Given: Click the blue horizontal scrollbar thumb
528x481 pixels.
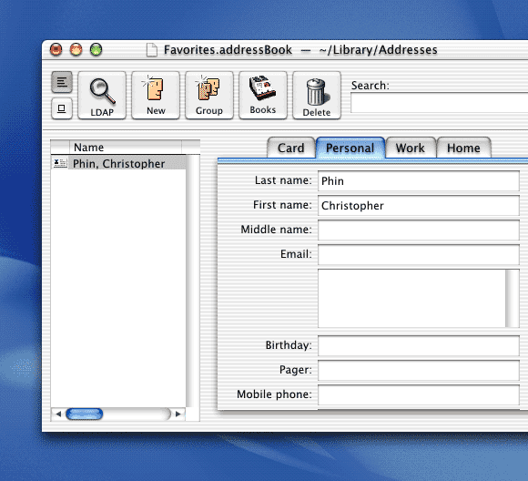Looking at the screenshot, I should coord(84,414).
